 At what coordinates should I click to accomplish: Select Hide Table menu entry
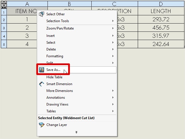54,77
